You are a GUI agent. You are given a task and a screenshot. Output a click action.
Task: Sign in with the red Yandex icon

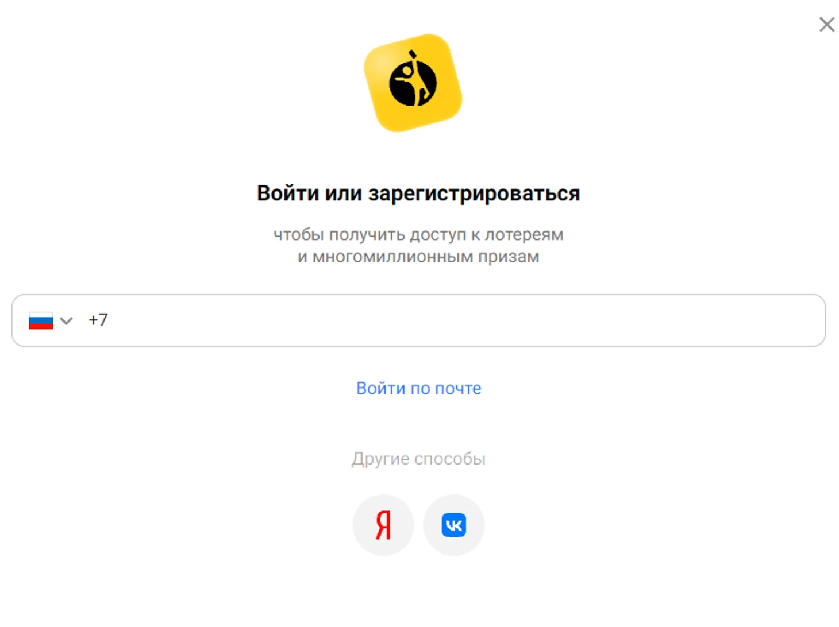(x=383, y=525)
